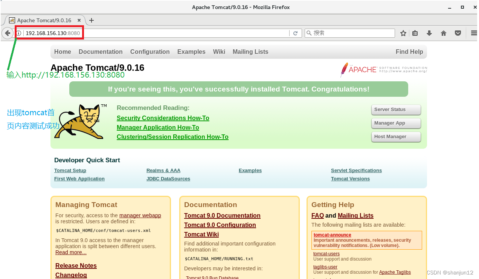Close the Apache Tomcat tab
Screen dimensions: 479x279
pos(79,20)
